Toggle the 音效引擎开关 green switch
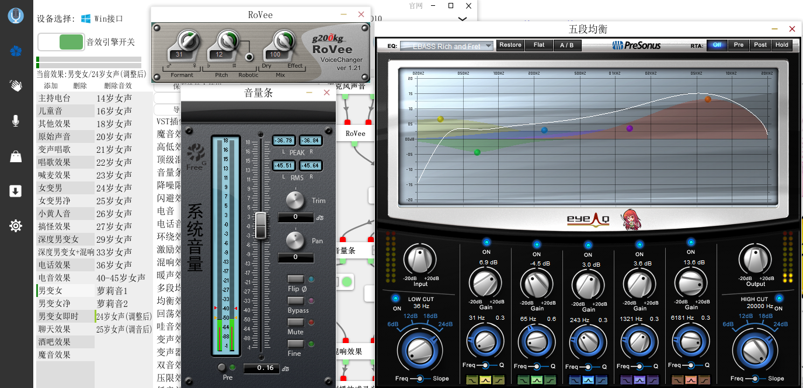Screen dimensions: 803x388 [61, 42]
